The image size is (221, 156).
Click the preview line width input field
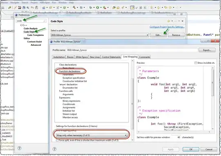click(x=176, y=137)
